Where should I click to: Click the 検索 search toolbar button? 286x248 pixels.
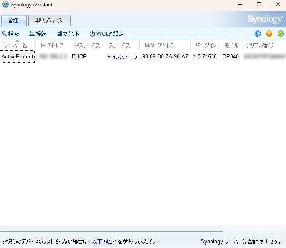coord(10,34)
